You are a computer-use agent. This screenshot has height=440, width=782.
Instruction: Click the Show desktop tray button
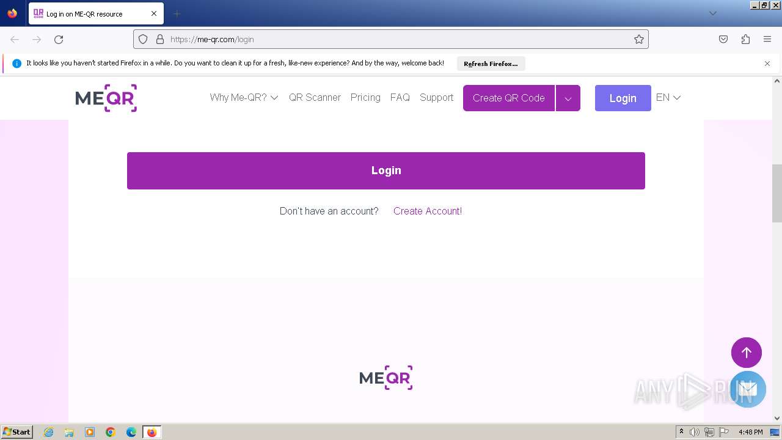[775, 432]
